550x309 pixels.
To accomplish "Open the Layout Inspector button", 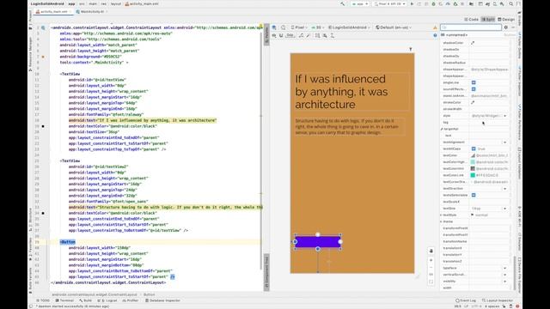I will coord(498,300).
